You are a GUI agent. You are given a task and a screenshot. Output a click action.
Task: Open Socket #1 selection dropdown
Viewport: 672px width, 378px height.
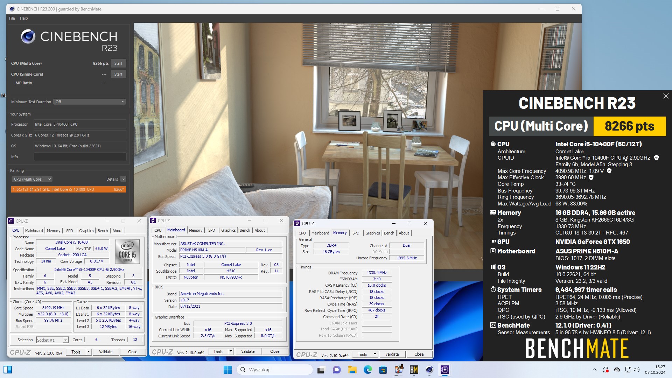point(52,340)
